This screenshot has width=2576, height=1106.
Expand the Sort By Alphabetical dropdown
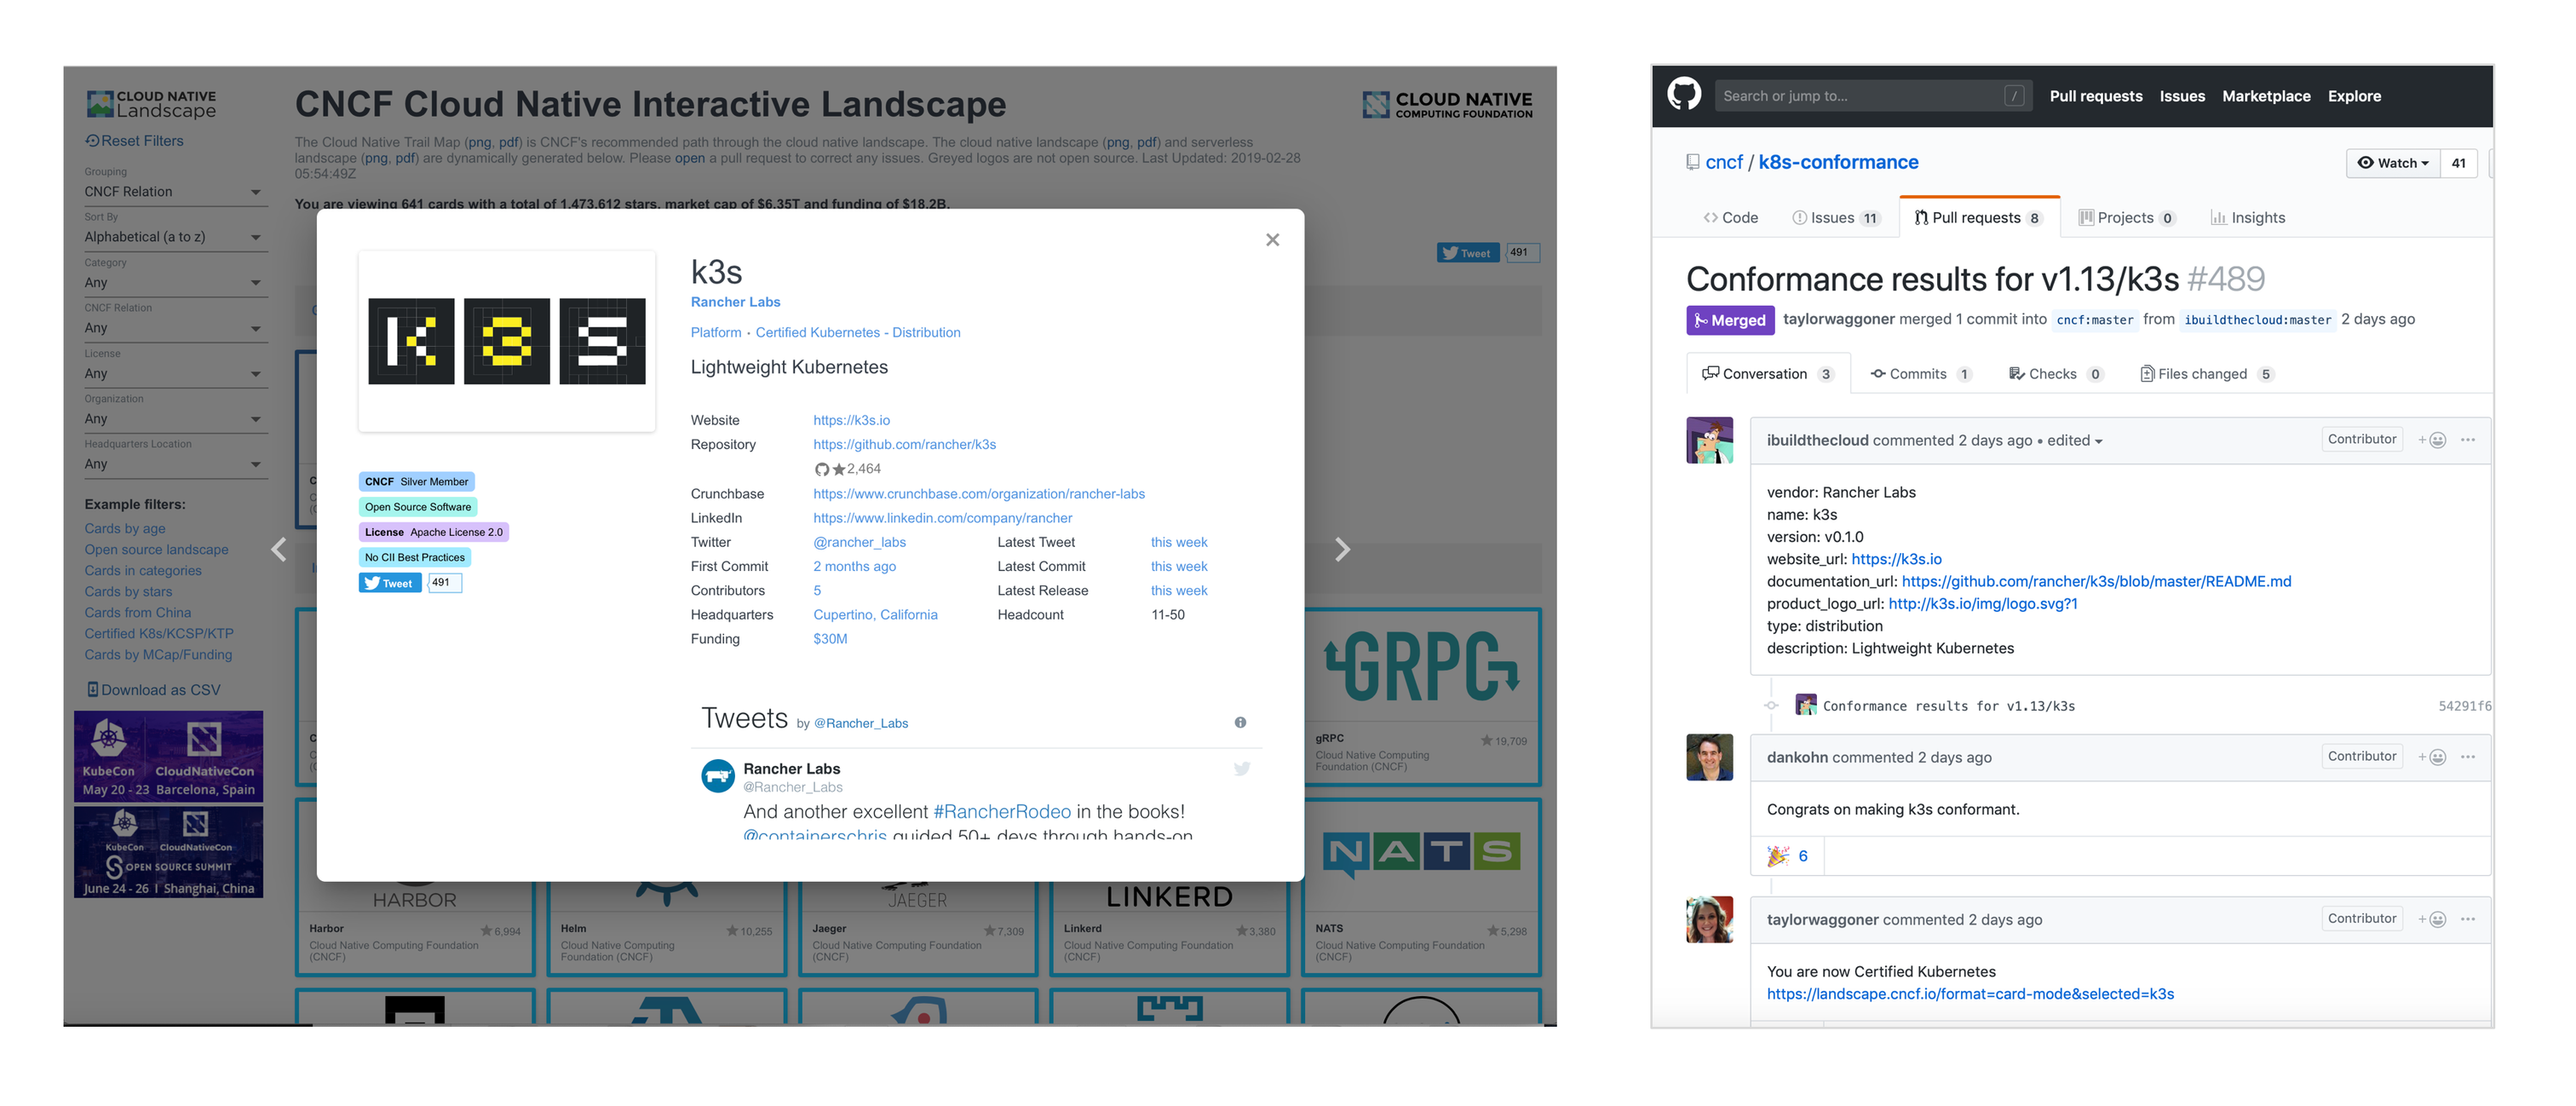172,237
